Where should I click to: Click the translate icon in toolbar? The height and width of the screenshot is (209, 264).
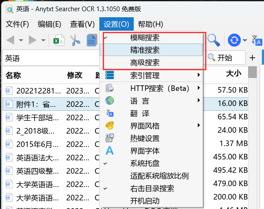257,40
